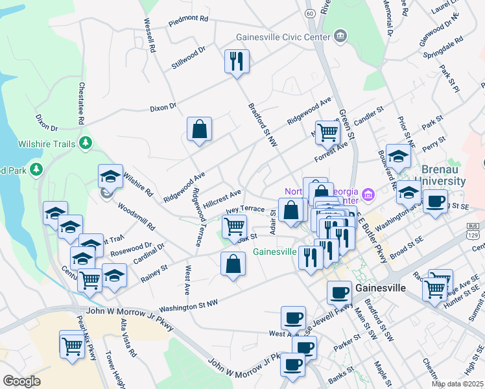Select the Wilshire Trails park tree icon
The height and width of the screenshot is (389, 485).
pyautogui.click(x=84, y=141)
